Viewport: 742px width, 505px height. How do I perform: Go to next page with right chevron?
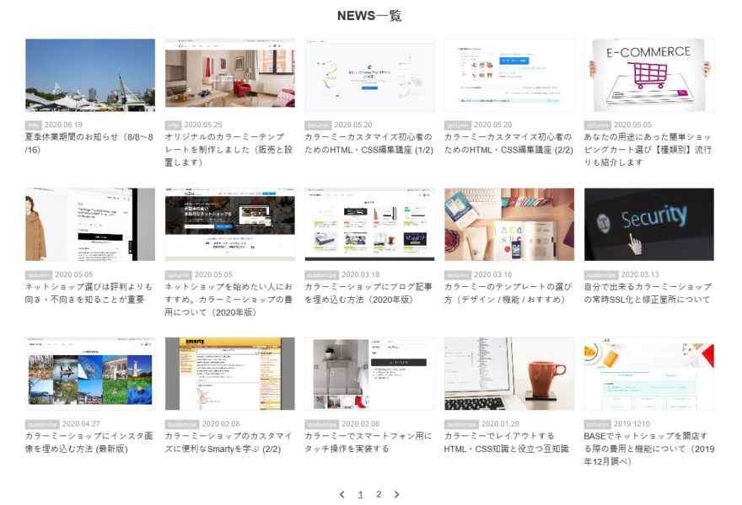click(396, 494)
